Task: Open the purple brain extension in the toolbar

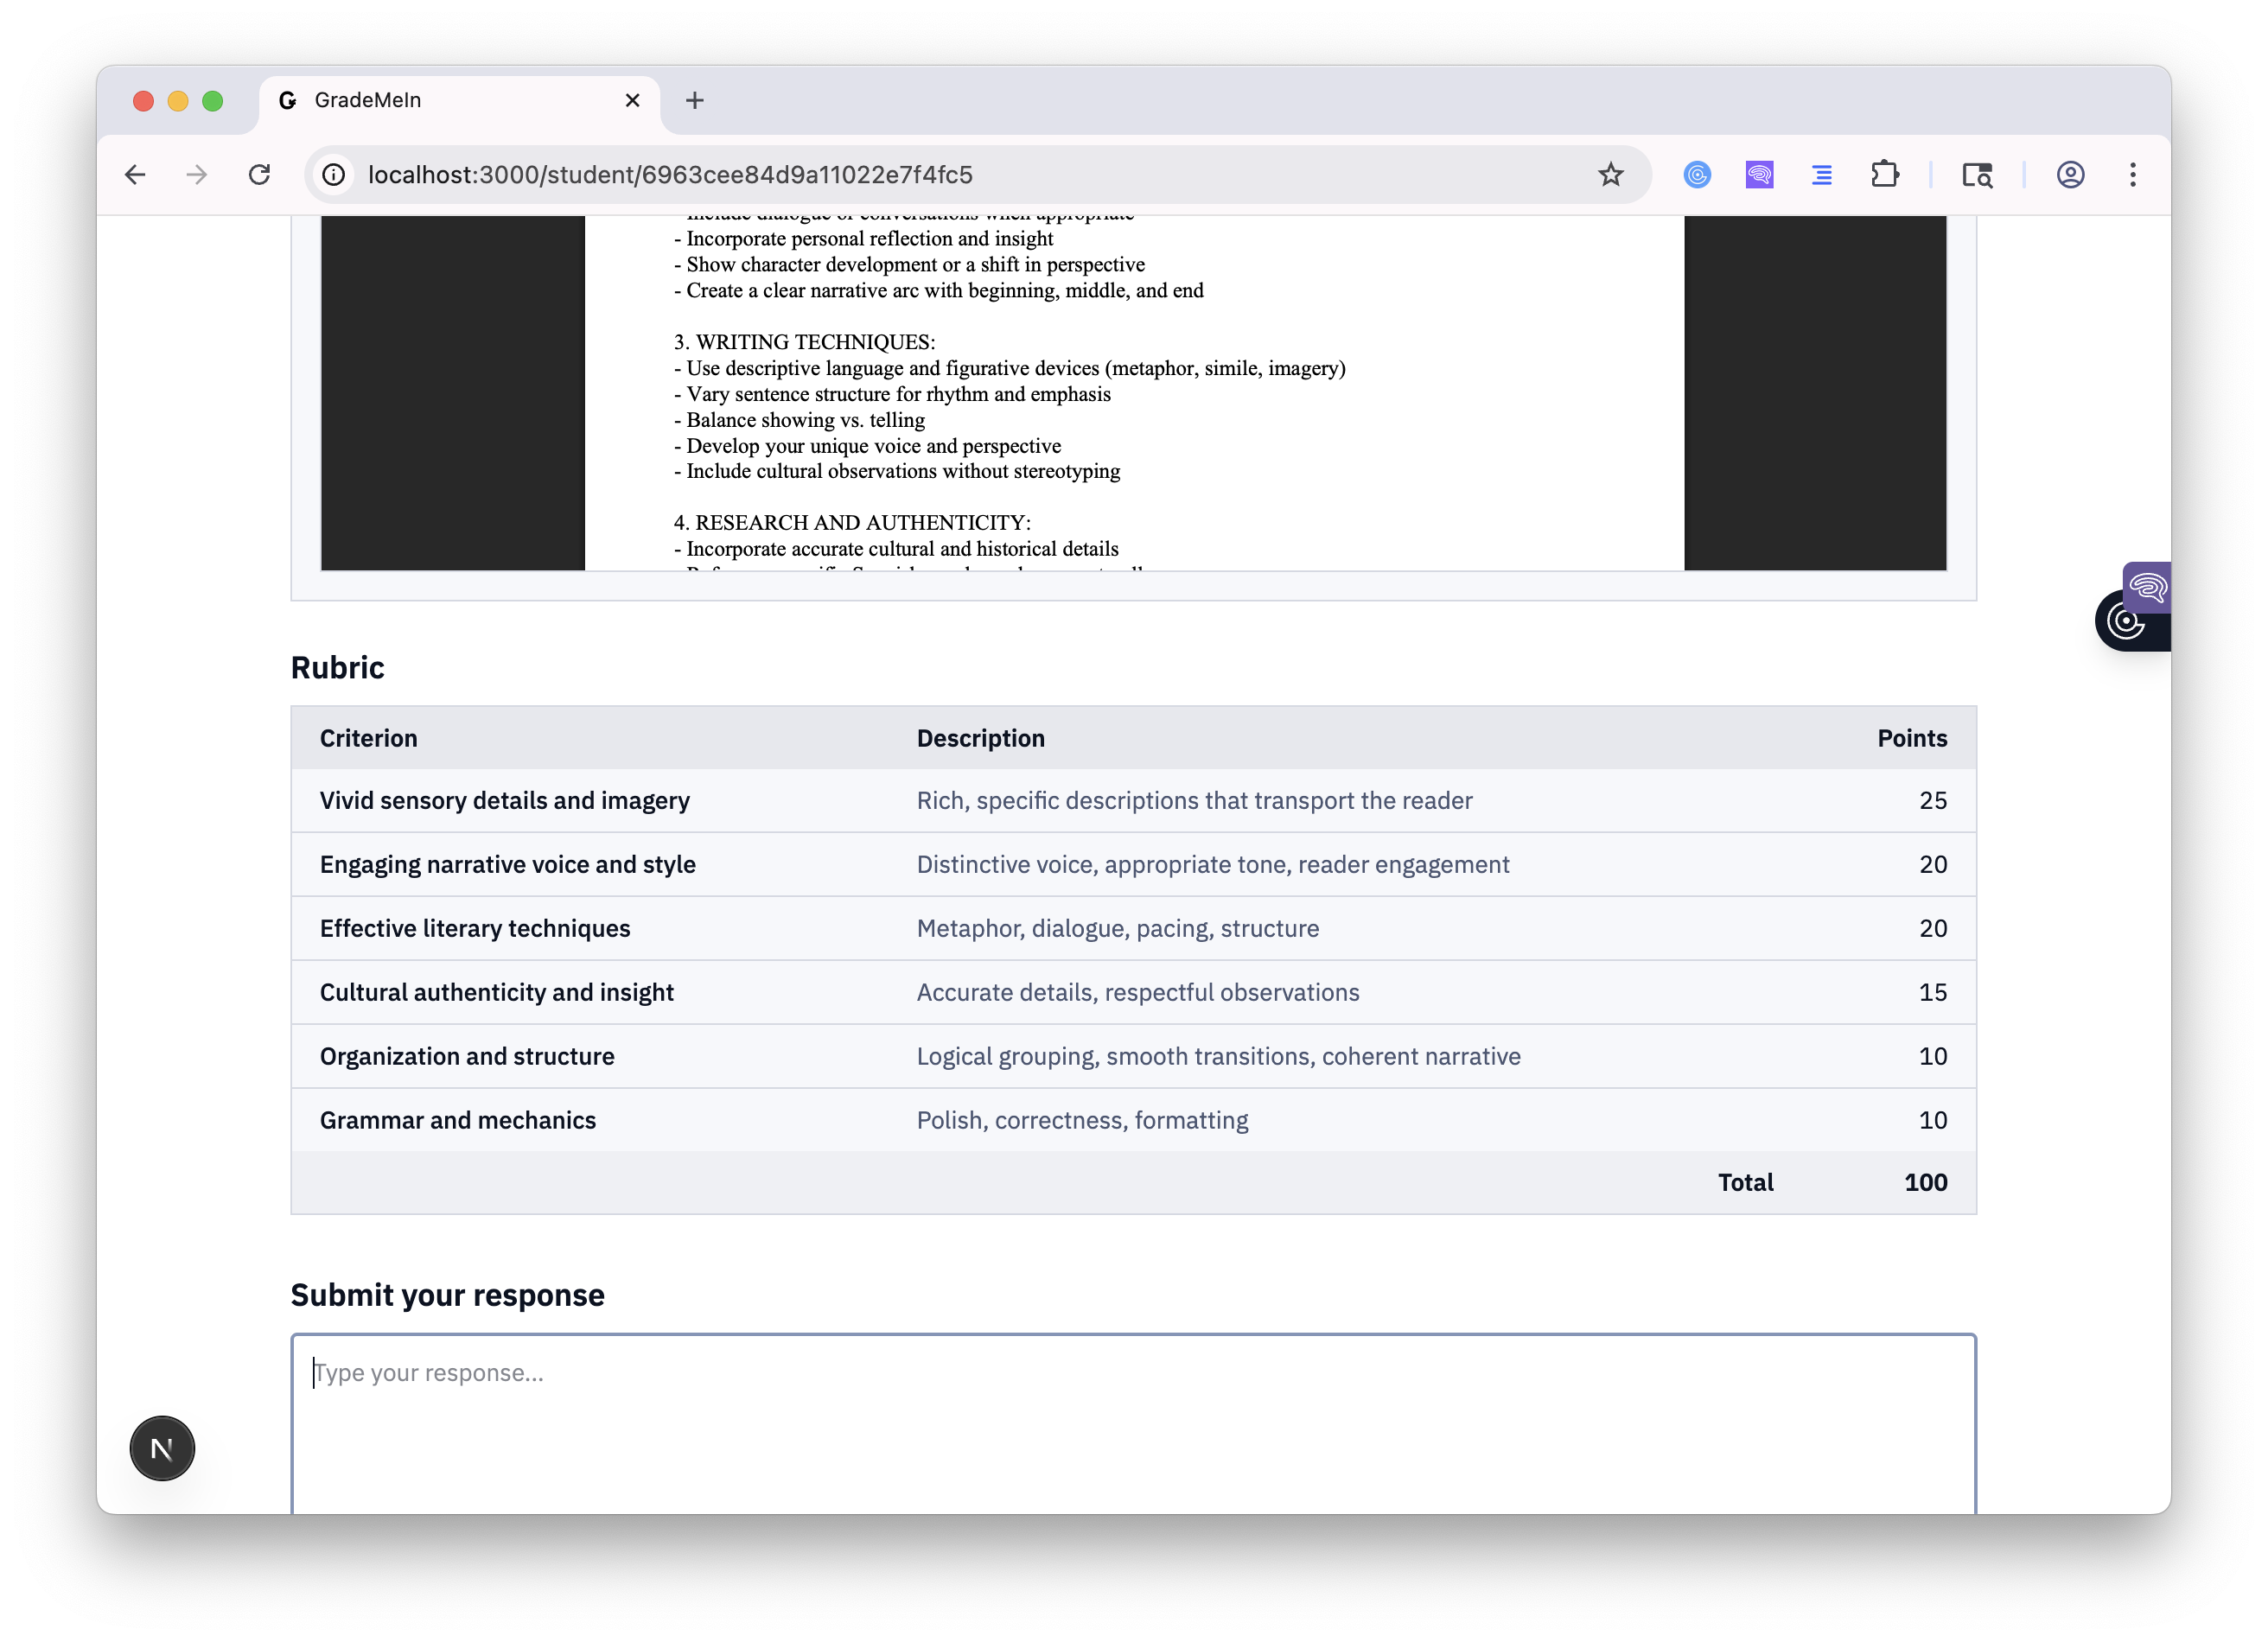Action: (1759, 175)
